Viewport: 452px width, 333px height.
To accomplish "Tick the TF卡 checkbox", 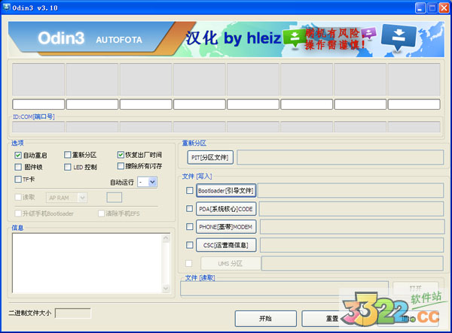I will click(18, 179).
